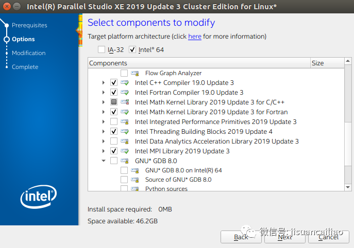Screen dimensions: 354x248
Task: Click the Flow Graph Analyzer component icon
Action: pos(135,73)
